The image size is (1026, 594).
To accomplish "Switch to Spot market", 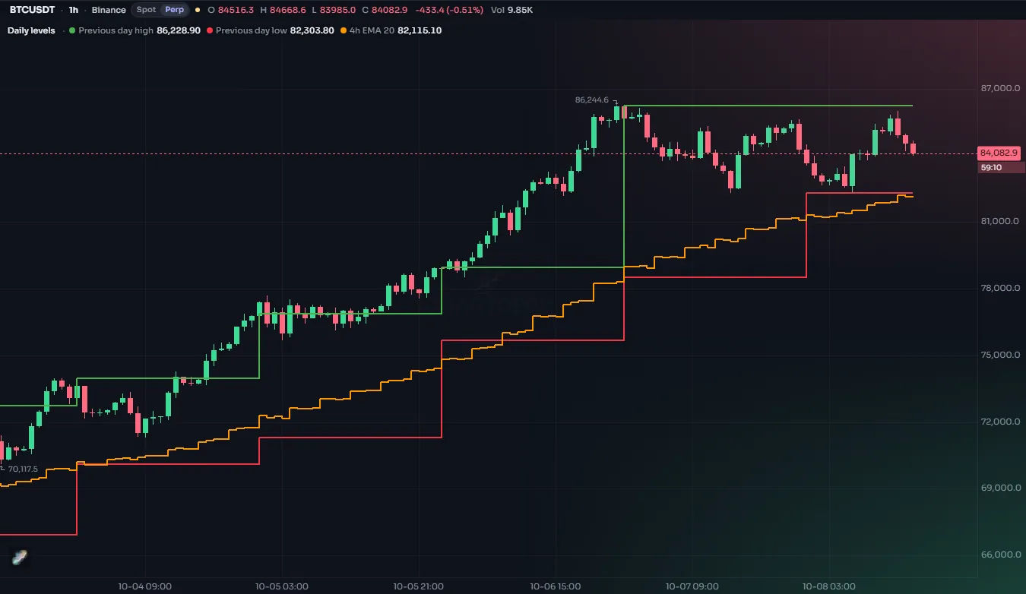I will (x=146, y=10).
